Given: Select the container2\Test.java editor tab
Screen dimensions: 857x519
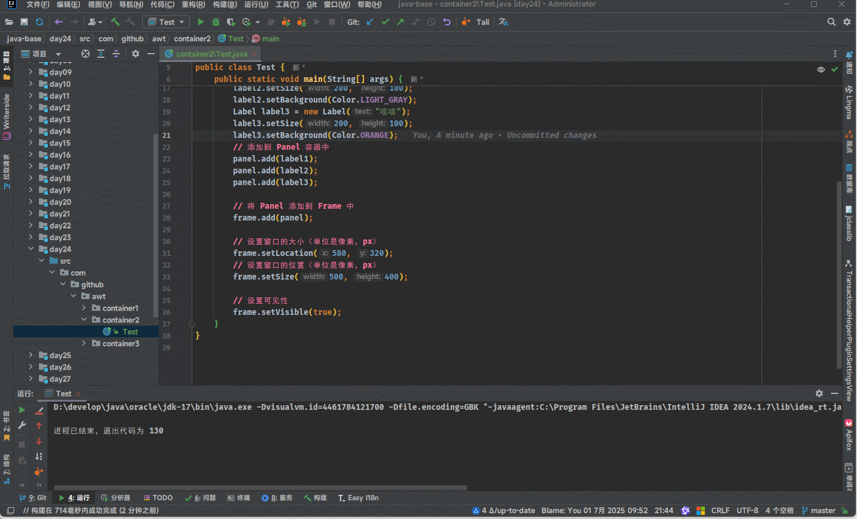Looking at the screenshot, I should [x=211, y=54].
